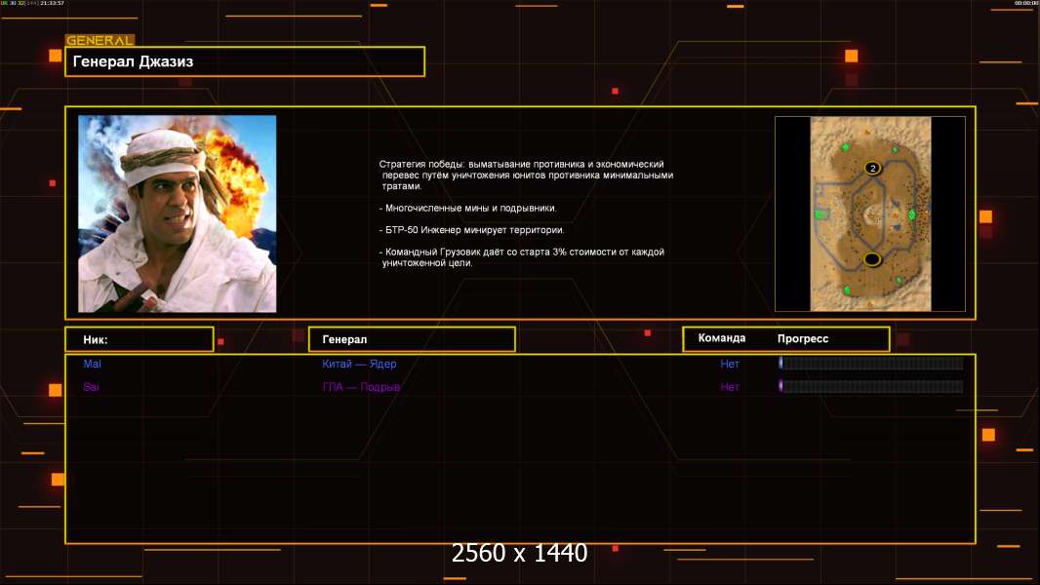Click 'БТР-50 Инженер минирует территории' line
This screenshot has width=1040, height=585.
(x=471, y=230)
